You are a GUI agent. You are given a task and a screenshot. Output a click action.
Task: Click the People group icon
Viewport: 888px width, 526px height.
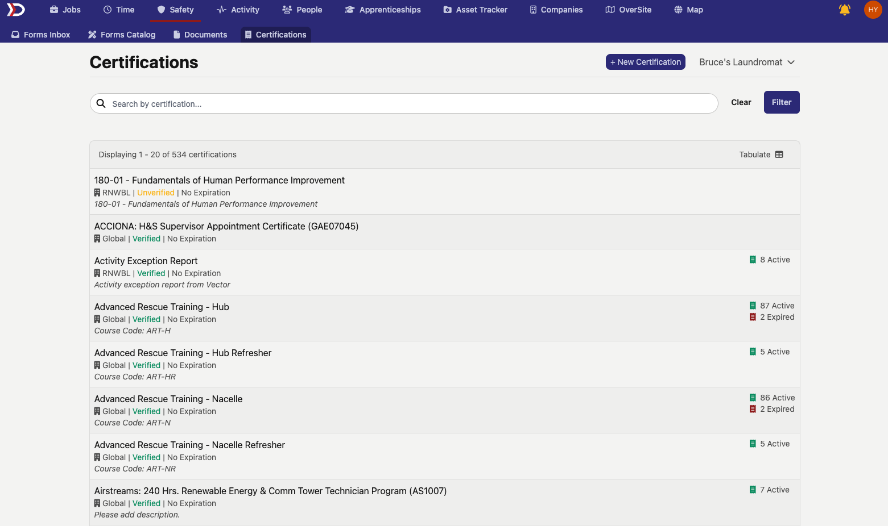(x=287, y=10)
